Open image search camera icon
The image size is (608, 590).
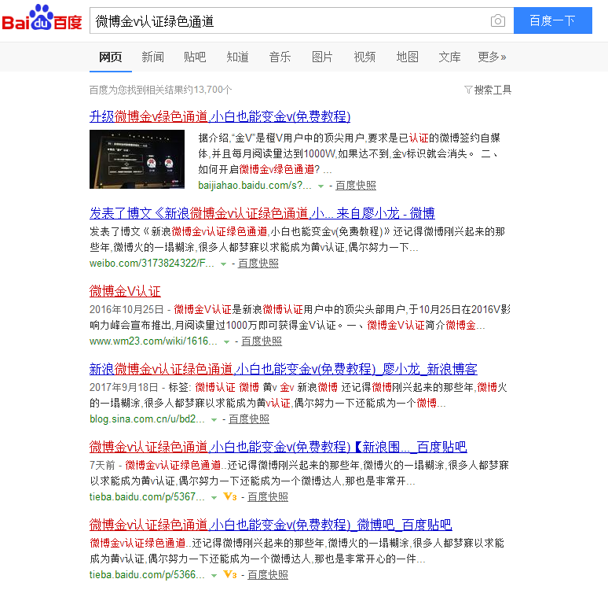pyautogui.click(x=497, y=20)
